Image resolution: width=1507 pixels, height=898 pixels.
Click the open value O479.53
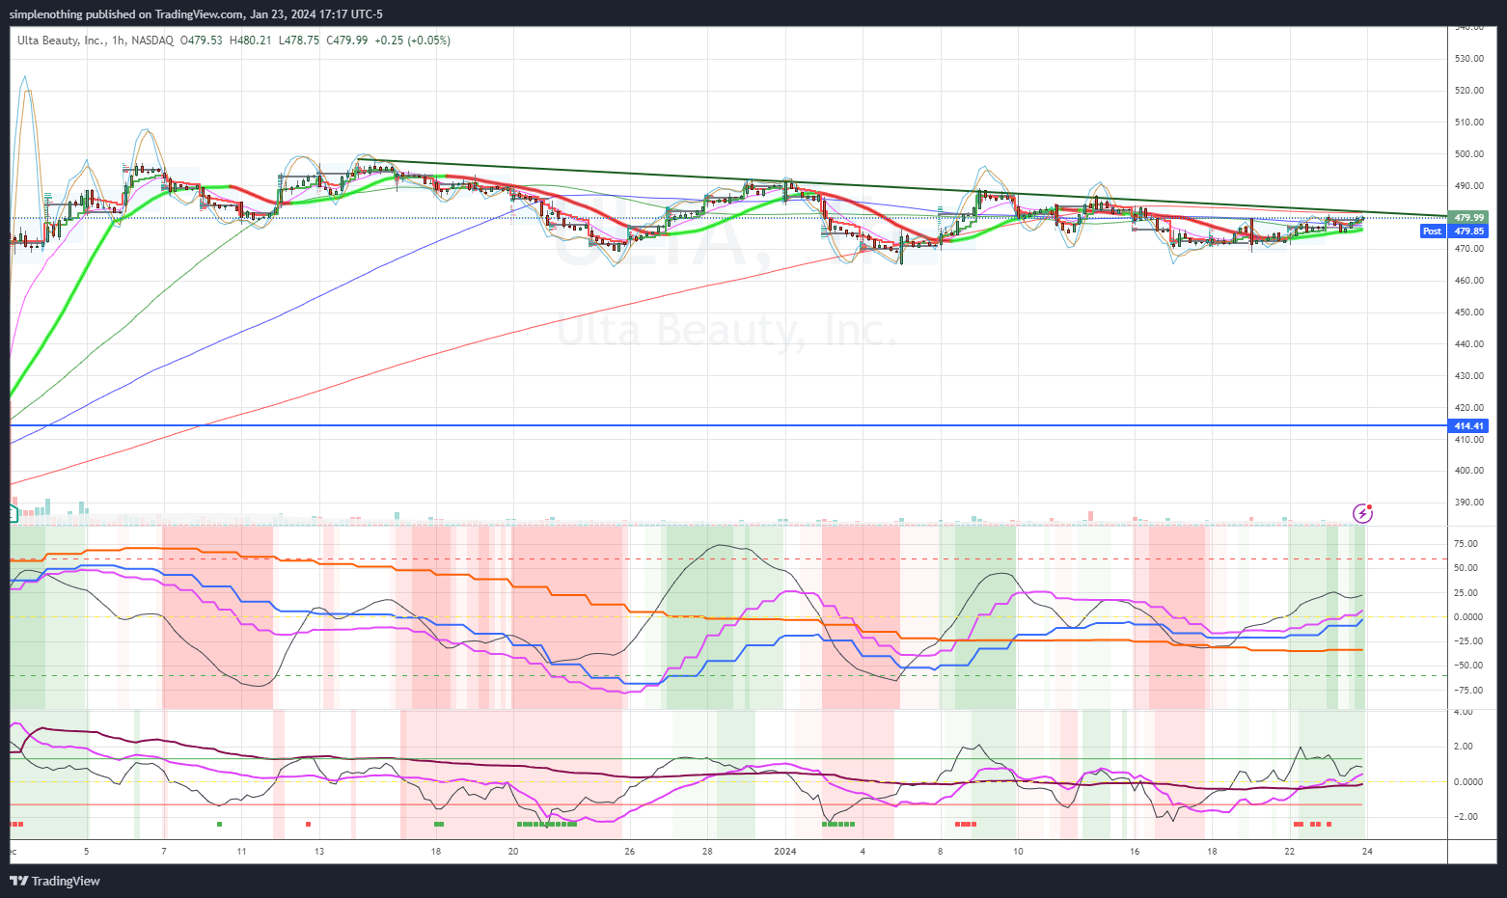pyautogui.click(x=202, y=41)
